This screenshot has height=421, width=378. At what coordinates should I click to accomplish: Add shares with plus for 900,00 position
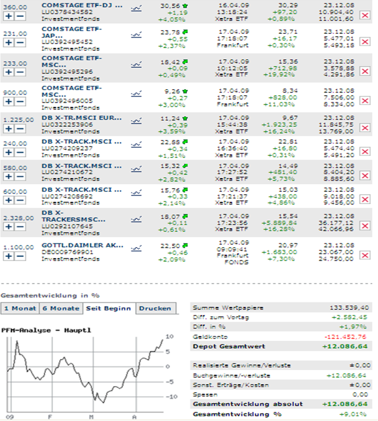[x=9, y=102]
